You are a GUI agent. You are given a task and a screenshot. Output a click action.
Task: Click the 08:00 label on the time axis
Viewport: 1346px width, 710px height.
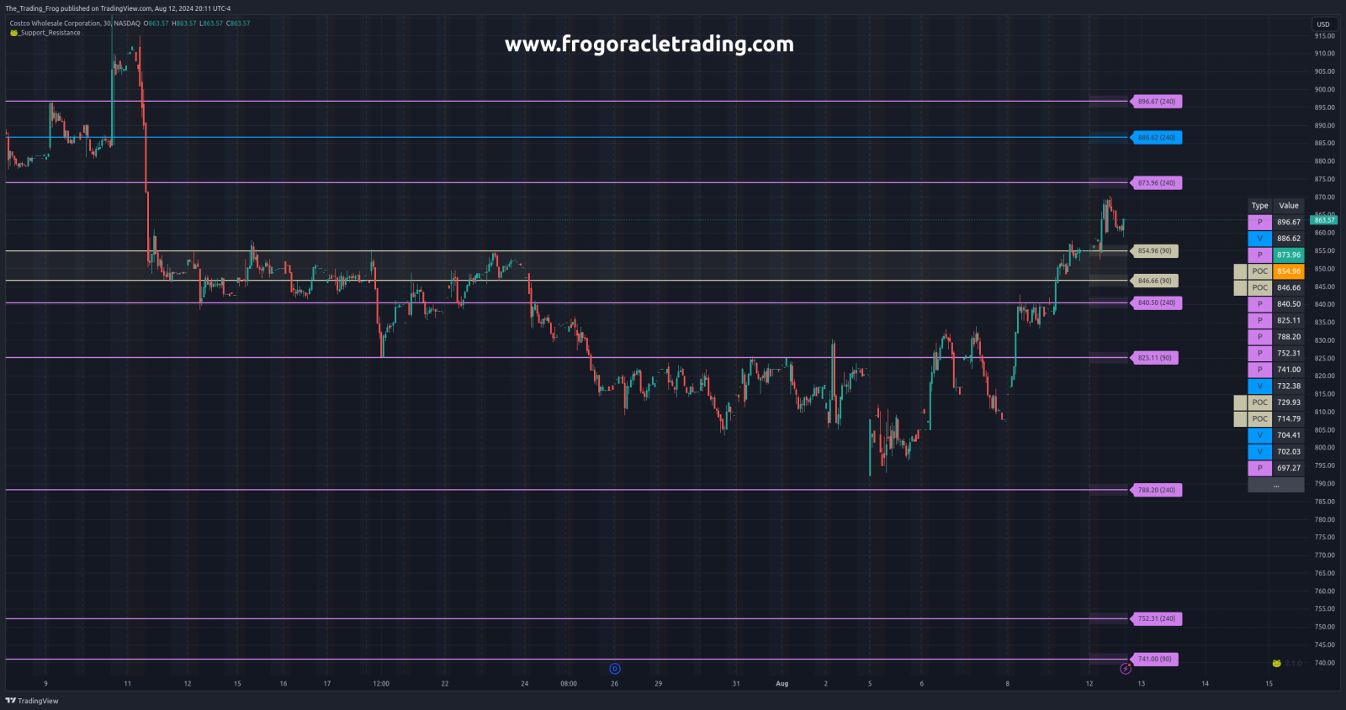pyautogui.click(x=569, y=684)
